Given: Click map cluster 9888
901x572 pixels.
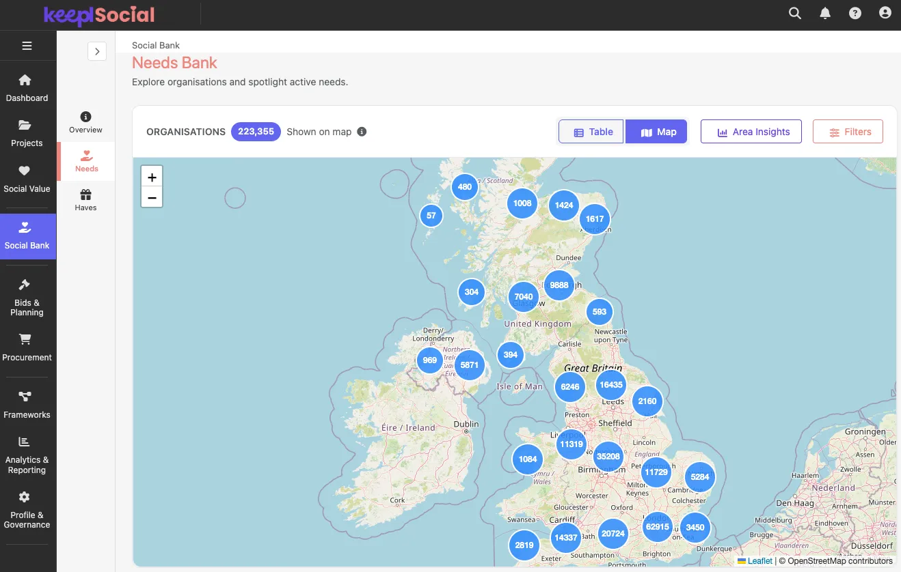Looking at the screenshot, I should [x=559, y=285].
